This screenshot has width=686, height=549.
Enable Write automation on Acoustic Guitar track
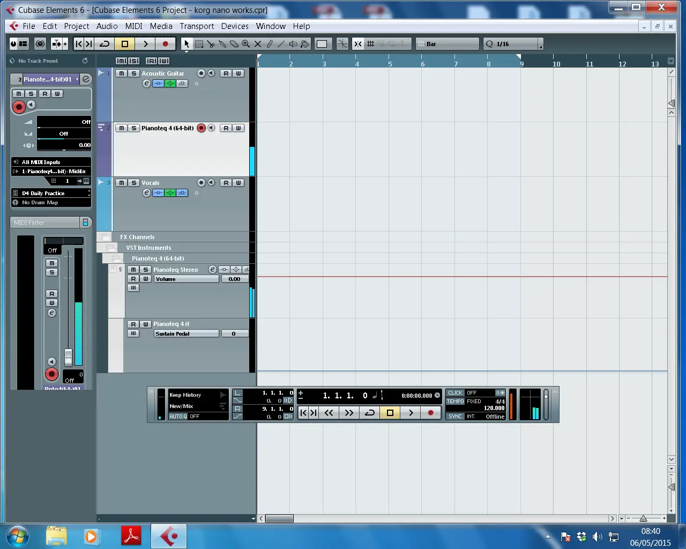pos(238,73)
